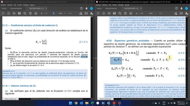Click the highlighted S_a(T) in equation 4.5.6-2
The image size is (190, 106).
pyautogui.click(x=116, y=61)
